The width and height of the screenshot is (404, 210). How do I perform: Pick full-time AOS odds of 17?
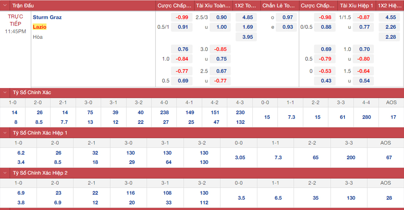pos(393,117)
